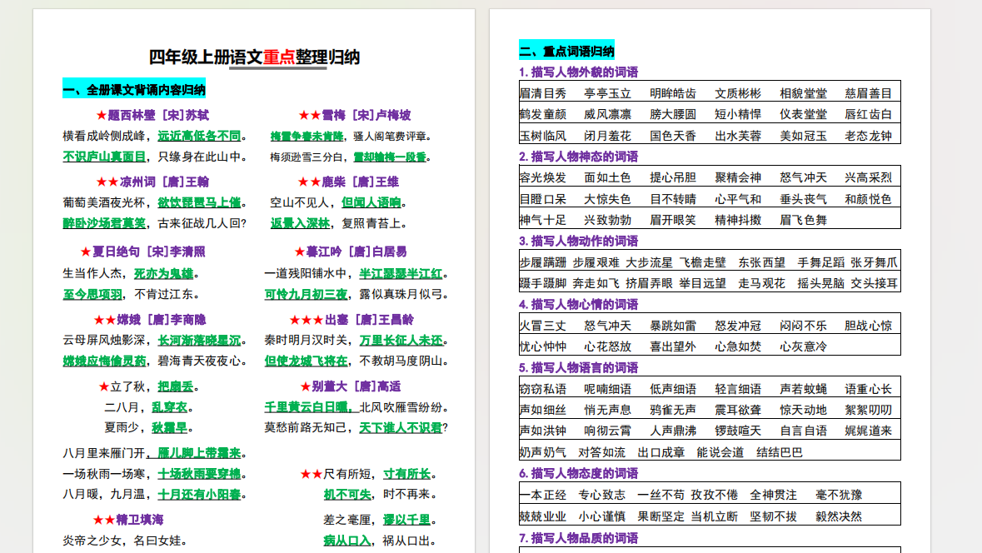Viewport: 982px width, 553px height.
Task: Select the poem title 凉州词 [唐]王翰
Action: (165, 182)
